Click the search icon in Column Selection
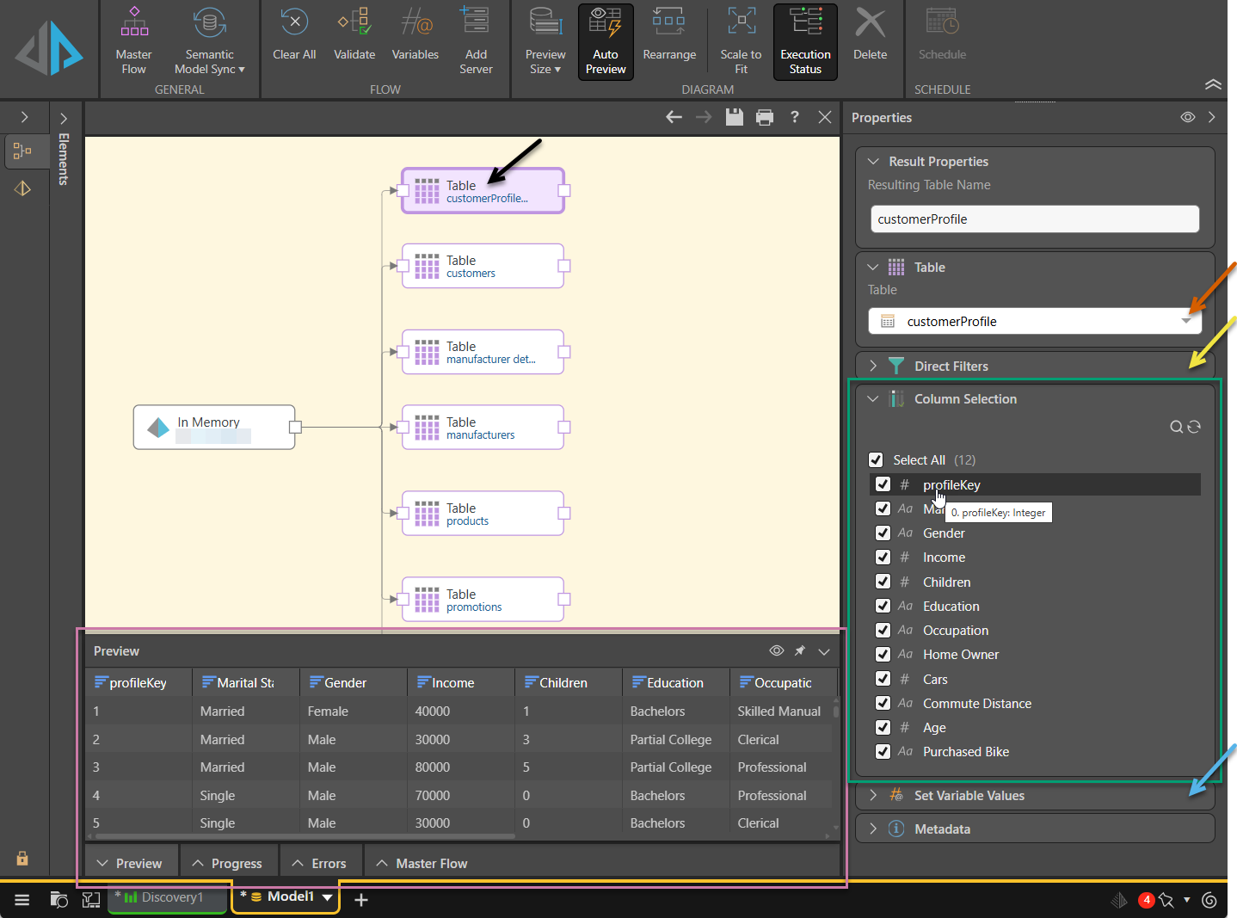 [1176, 427]
